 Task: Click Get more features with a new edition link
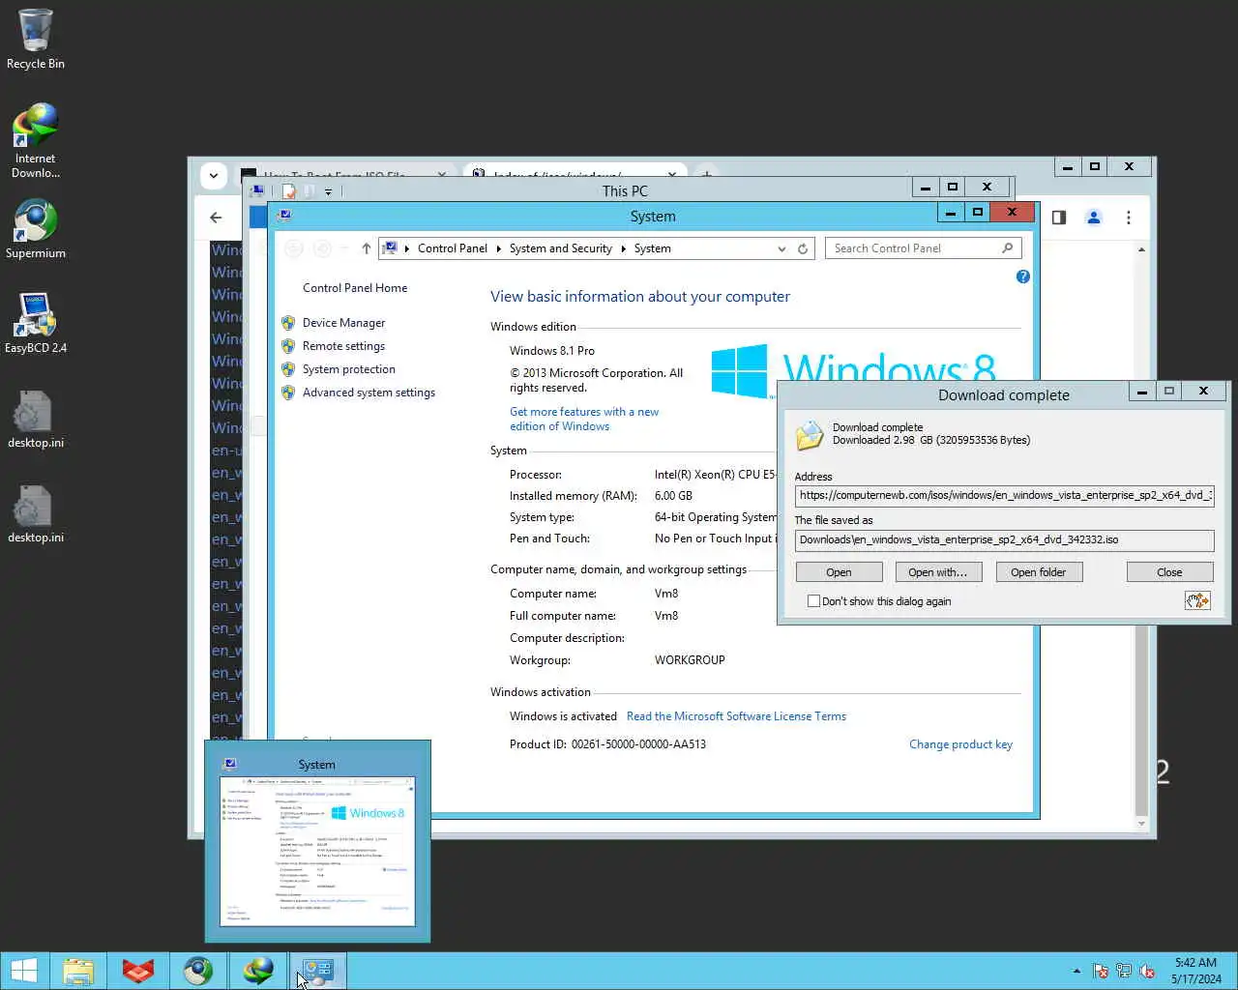[583, 419]
